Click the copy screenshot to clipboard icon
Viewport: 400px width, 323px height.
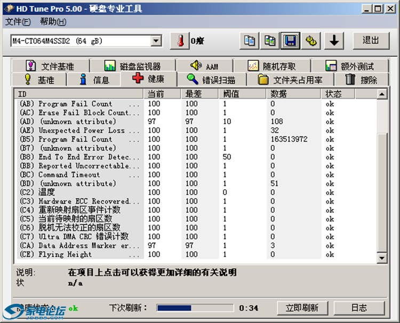pyautogui.click(x=270, y=41)
